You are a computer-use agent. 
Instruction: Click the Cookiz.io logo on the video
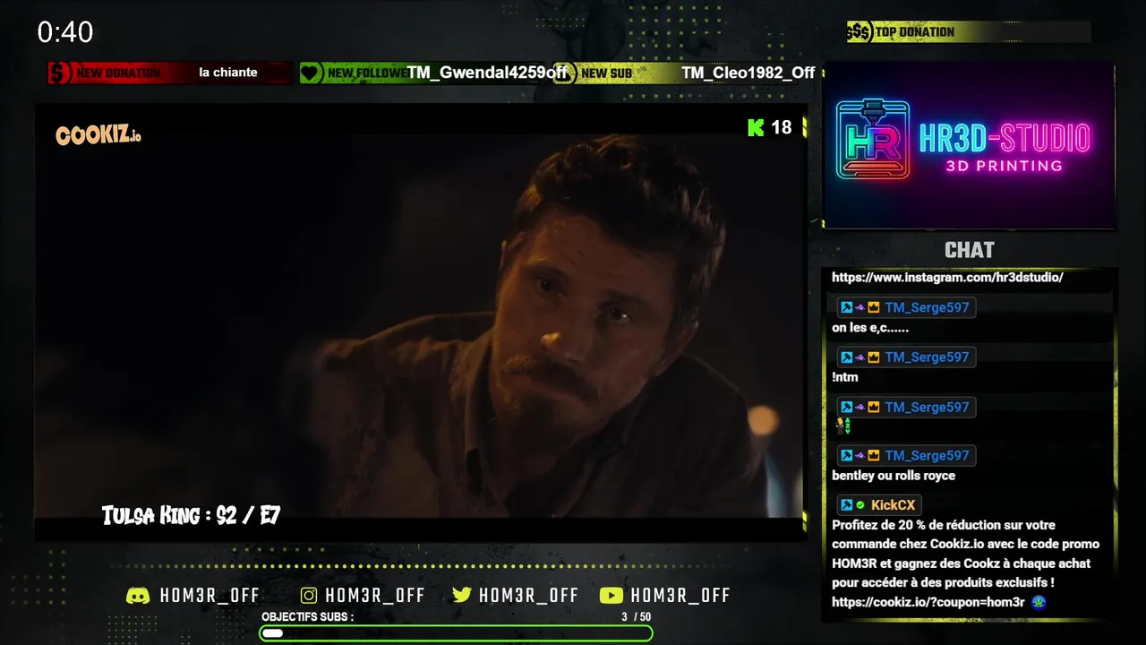click(x=98, y=135)
